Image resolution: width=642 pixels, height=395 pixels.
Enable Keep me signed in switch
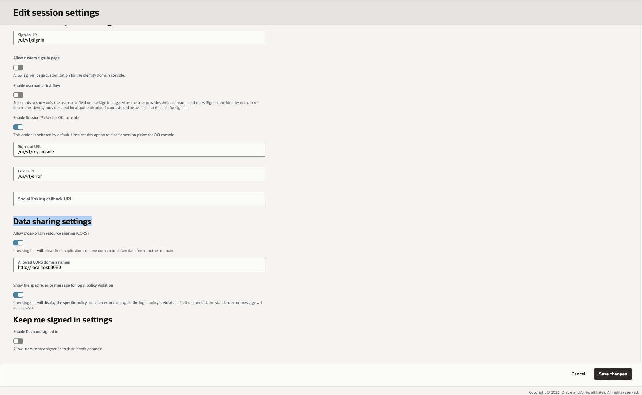pyautogui.click(x=18, y=341)
